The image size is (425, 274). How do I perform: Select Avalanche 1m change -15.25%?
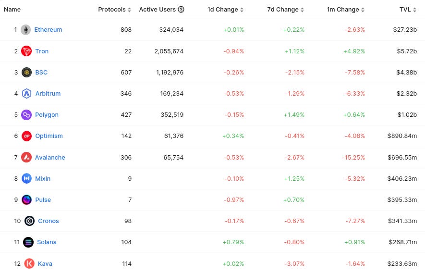click(x=353, y=158)
